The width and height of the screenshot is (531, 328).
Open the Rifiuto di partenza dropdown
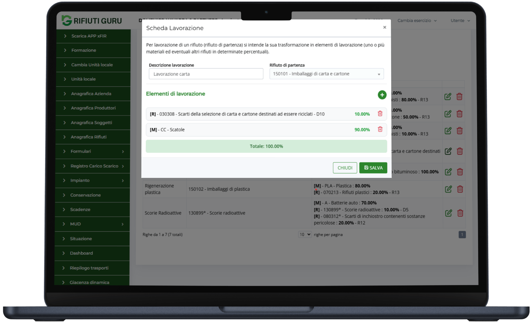point(326,74)
